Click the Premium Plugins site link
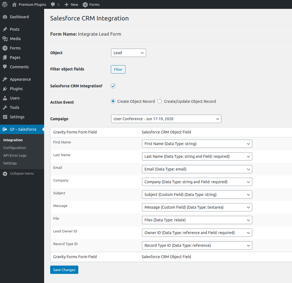The height and width of the screenshot is (283, 292). pyautogui.click(x=33, y=4)
